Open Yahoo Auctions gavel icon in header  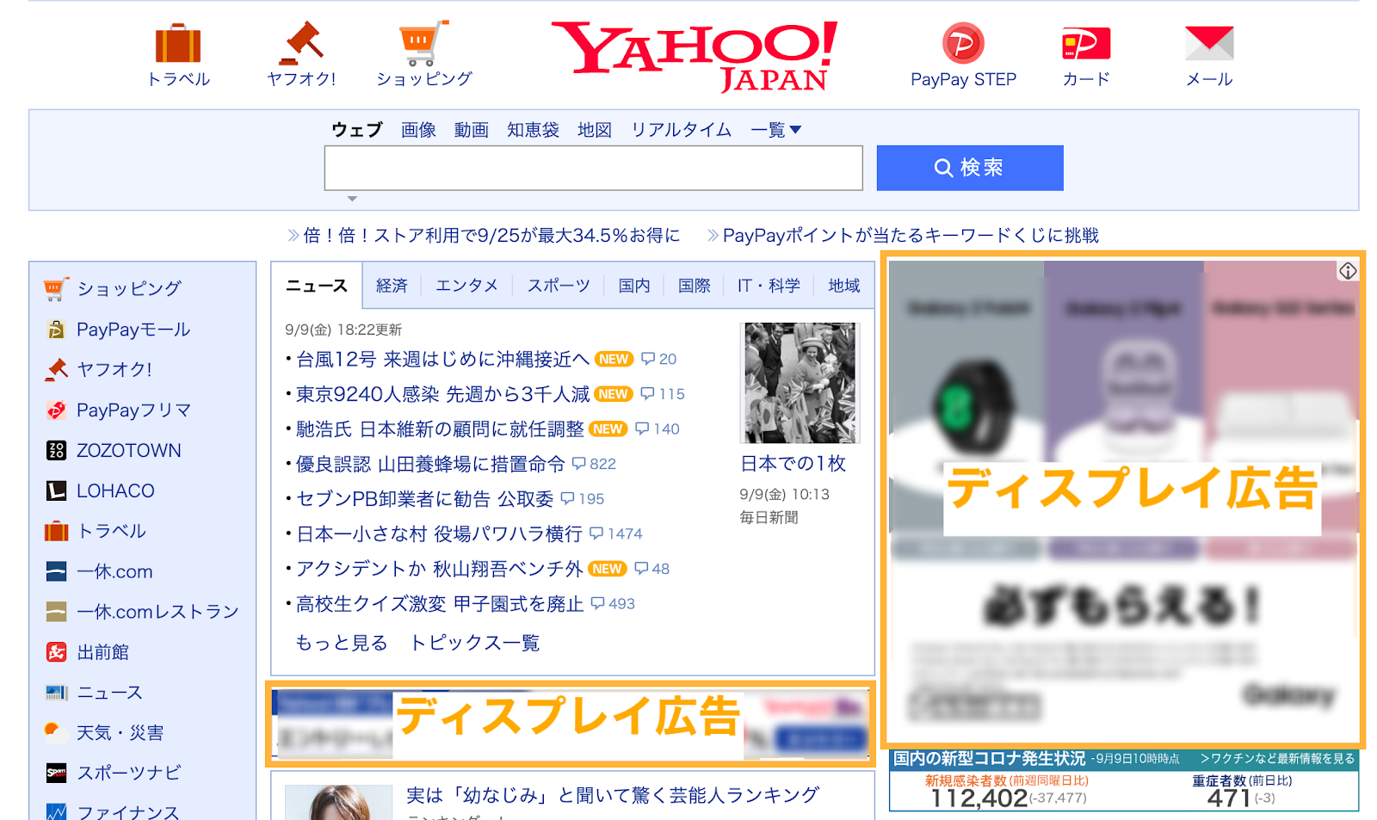point(300,43)
